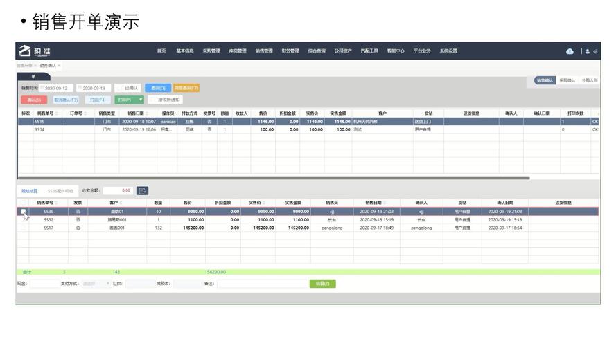Open the 基本信息 menu
The image size is (616, 346).
[x=184, y=51]
